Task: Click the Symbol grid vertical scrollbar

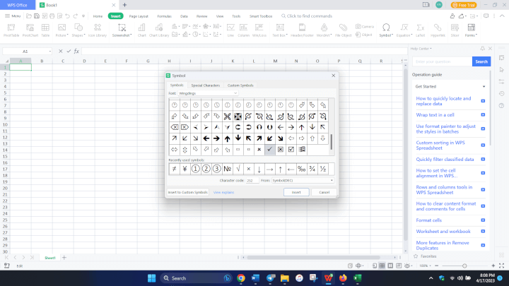Action: point(331,142)
